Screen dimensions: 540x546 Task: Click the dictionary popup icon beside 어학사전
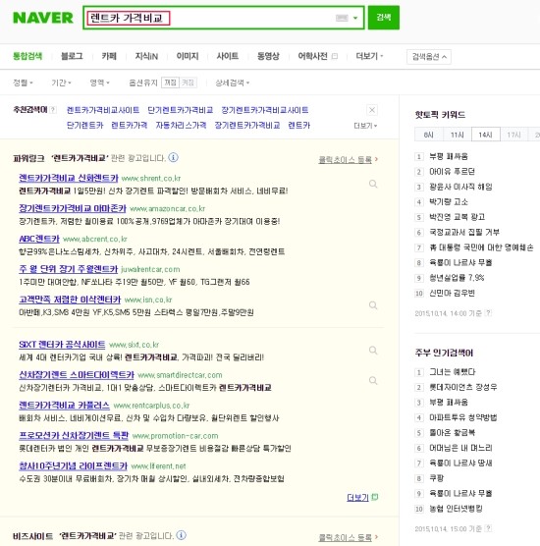(x=335, y=56)
